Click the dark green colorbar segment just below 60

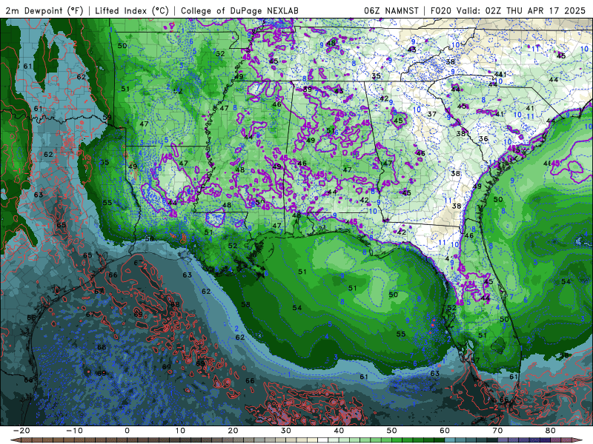[x=439, y=440]
